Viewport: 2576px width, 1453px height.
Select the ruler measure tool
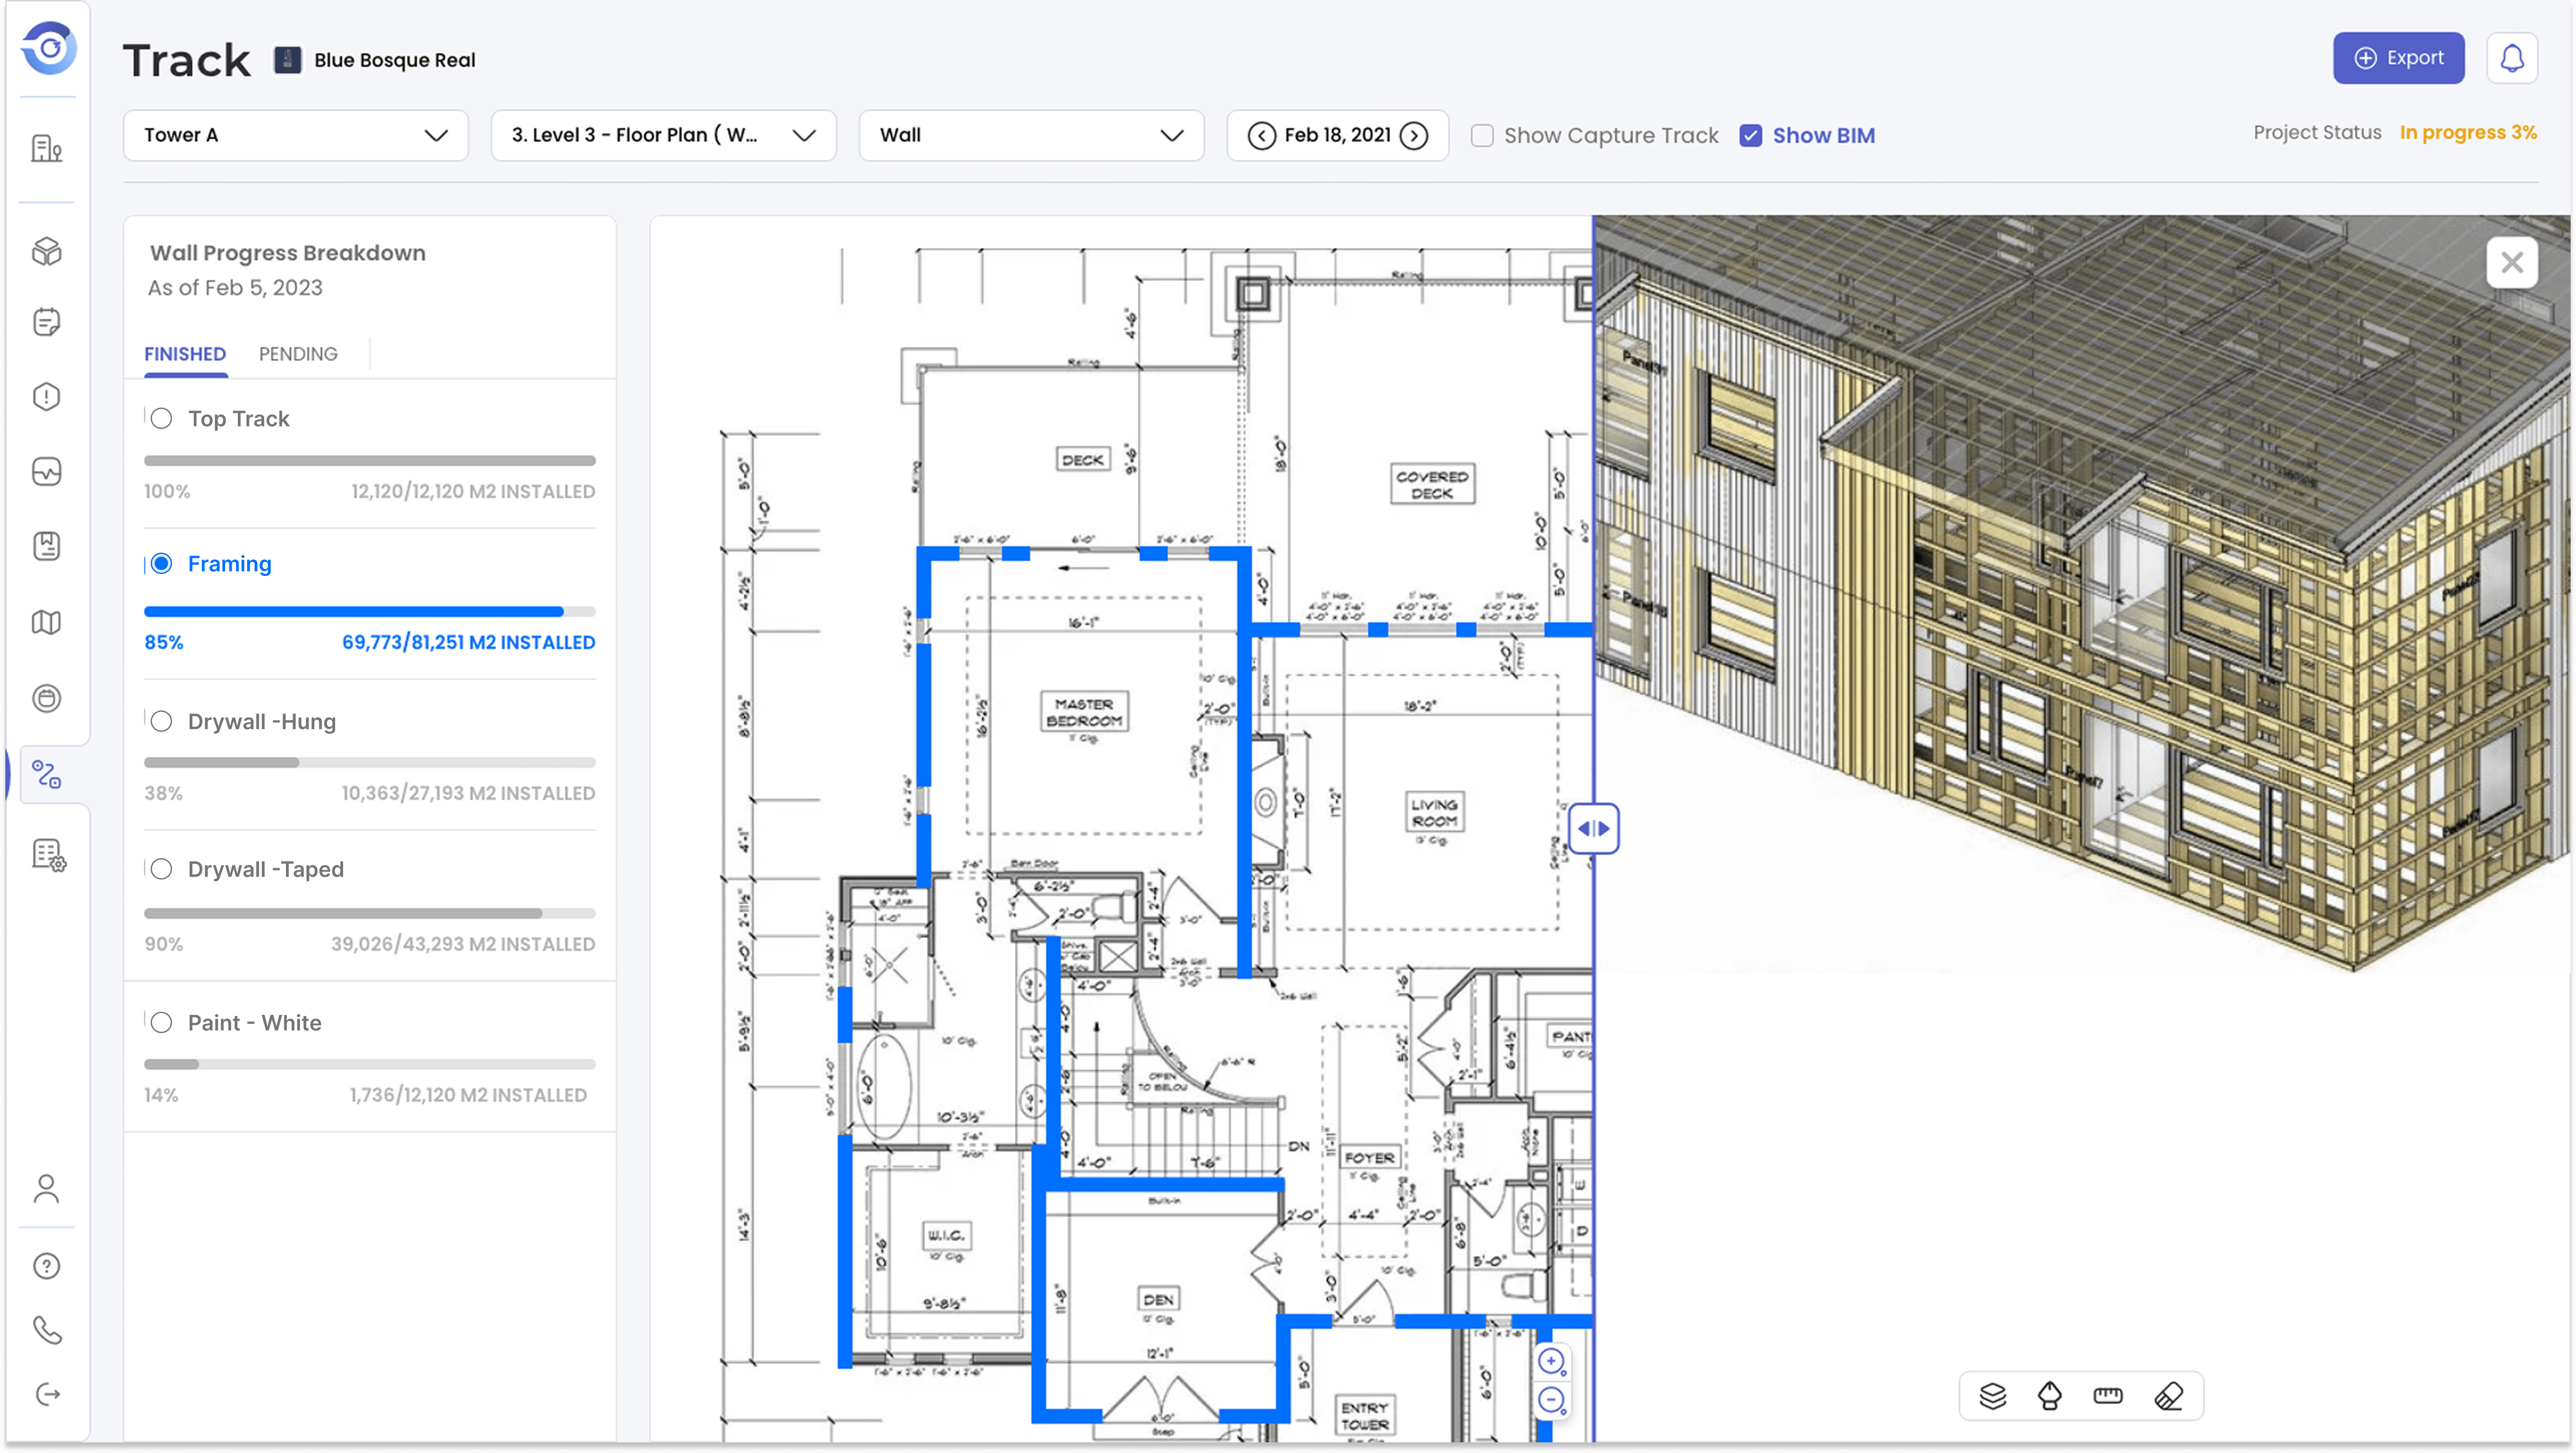(2107, 1396)
